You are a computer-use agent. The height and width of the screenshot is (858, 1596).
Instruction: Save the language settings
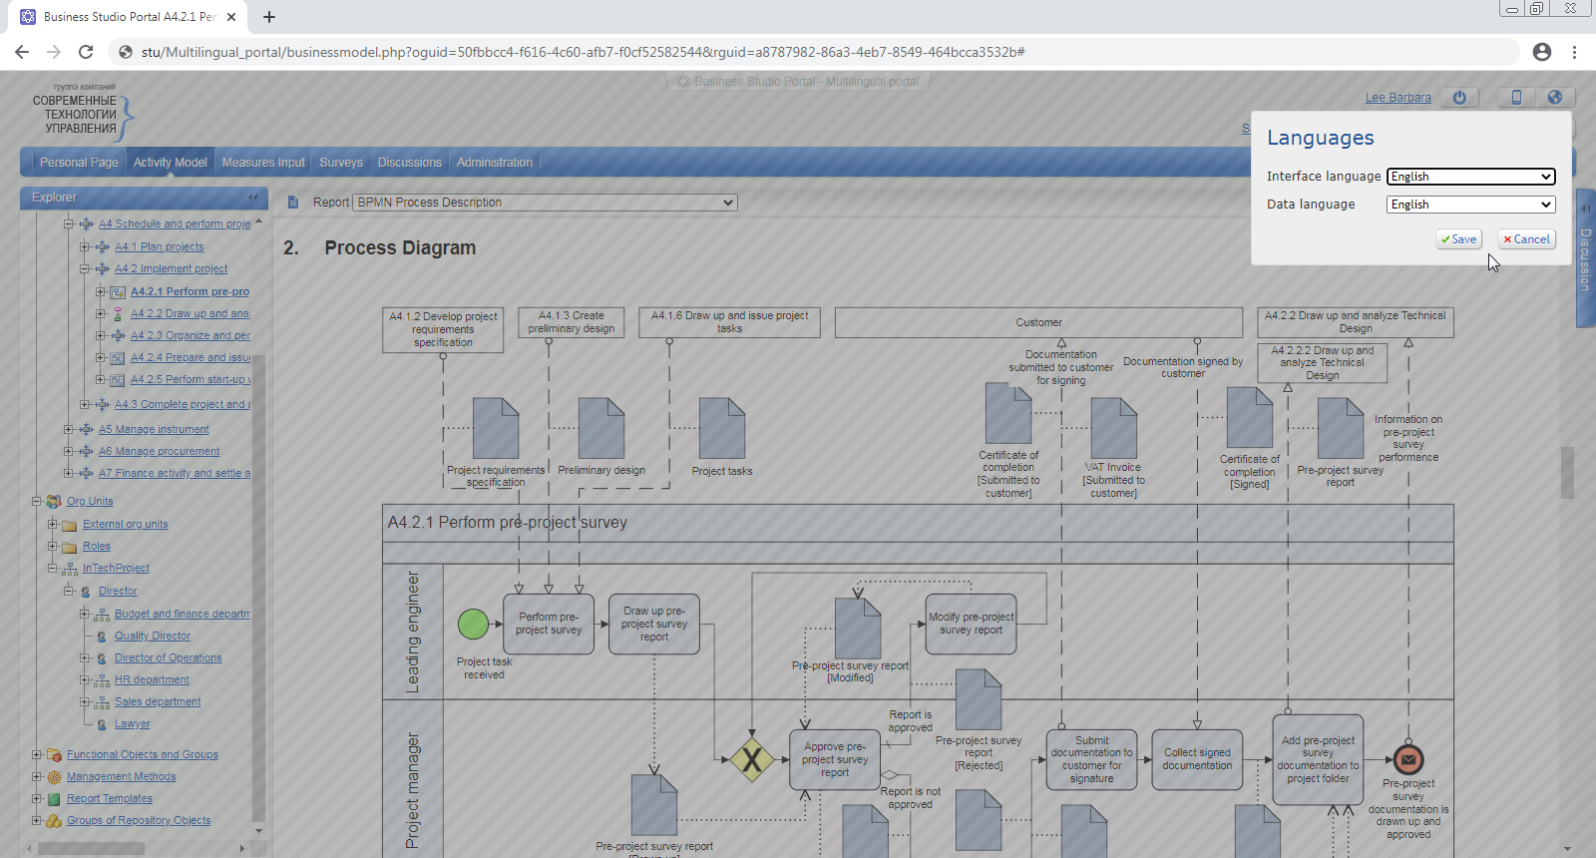(1458, 239)
